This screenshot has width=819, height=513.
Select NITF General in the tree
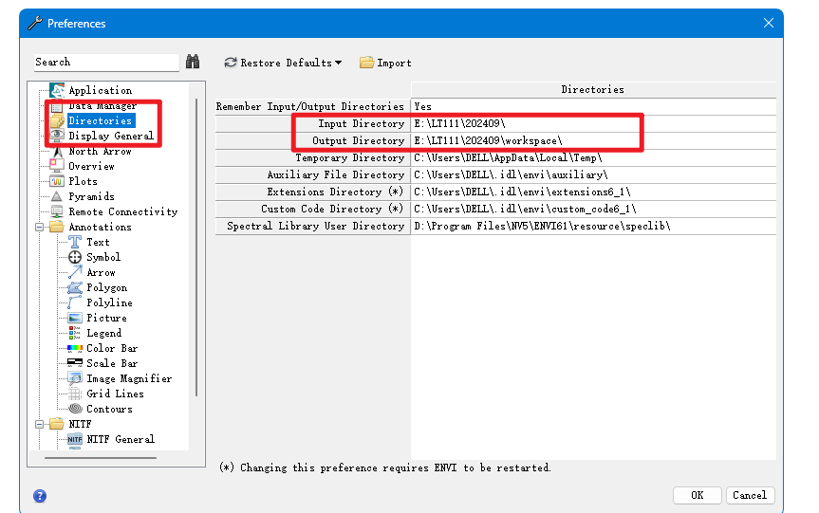click(x=121, y=439)
